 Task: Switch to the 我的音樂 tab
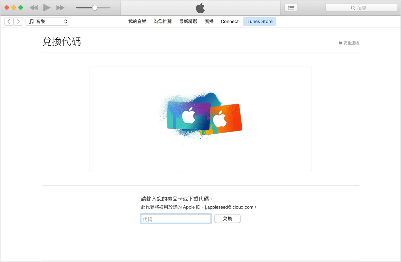[137, 21]
